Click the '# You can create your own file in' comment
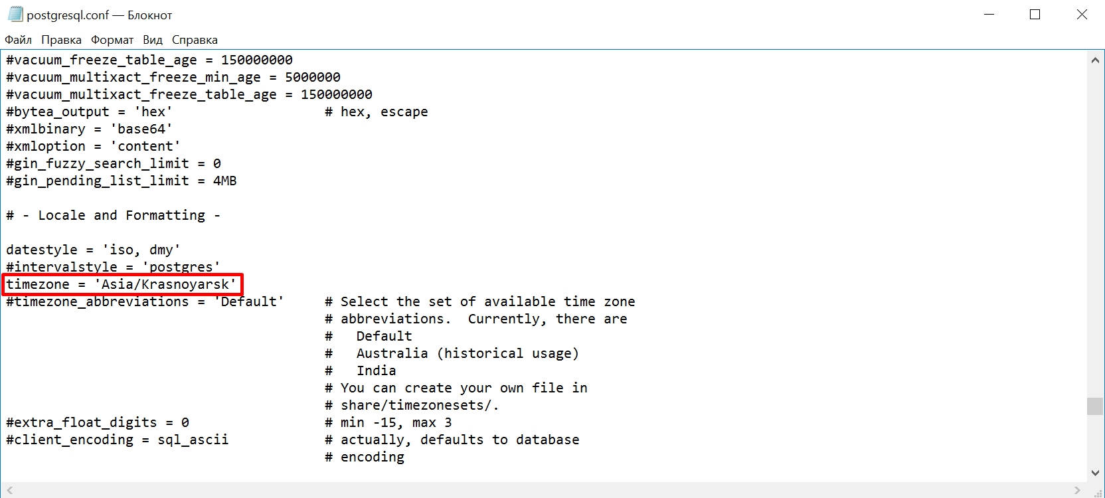The height and width of the screenshot is (498, 1105). click(x=456, y=388)
